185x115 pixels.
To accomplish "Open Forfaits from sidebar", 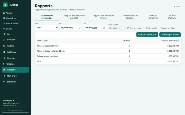I will (15, 46).
